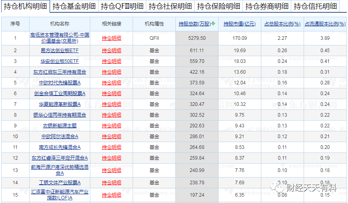Select the 286.01 shareholding value

pos(197,137)
